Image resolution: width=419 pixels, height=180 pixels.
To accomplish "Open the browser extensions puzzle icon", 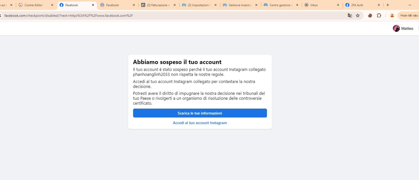I will pos(379,15).
